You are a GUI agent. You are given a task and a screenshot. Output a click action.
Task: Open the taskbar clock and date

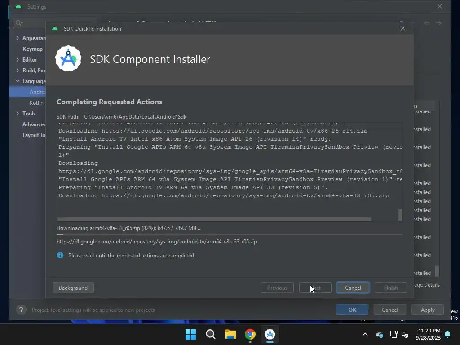pyautogui.click(x=428, y=334)
